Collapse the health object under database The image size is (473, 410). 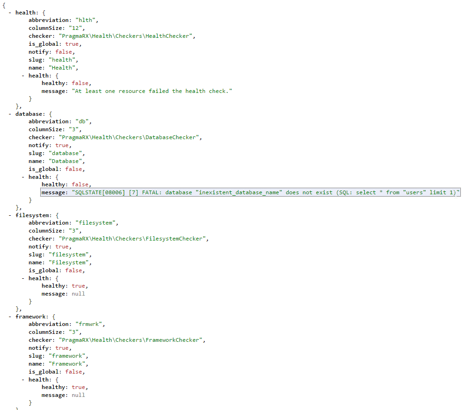23,177
